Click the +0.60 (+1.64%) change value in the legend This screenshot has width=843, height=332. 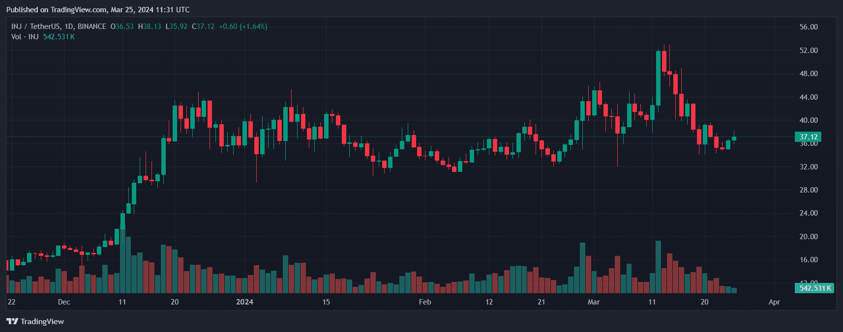[243, 27]
